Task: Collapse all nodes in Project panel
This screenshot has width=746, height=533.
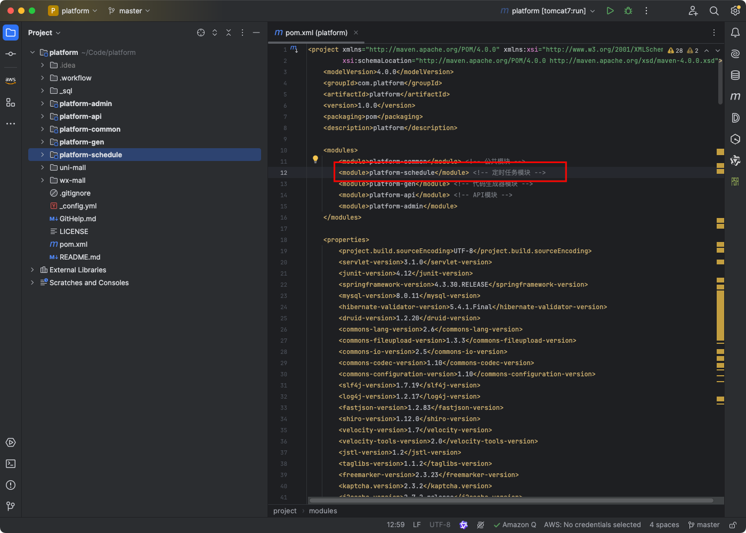Action: click(x=229, y=33)
